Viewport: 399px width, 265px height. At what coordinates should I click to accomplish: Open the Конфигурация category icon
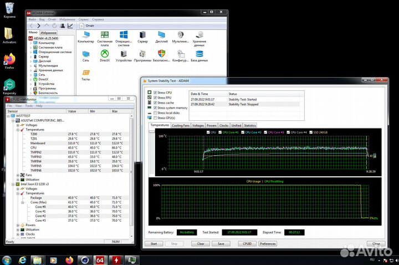coord(181,56)
